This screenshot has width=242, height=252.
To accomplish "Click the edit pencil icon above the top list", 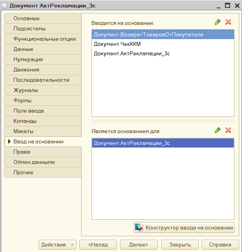I will click(217, 23).
